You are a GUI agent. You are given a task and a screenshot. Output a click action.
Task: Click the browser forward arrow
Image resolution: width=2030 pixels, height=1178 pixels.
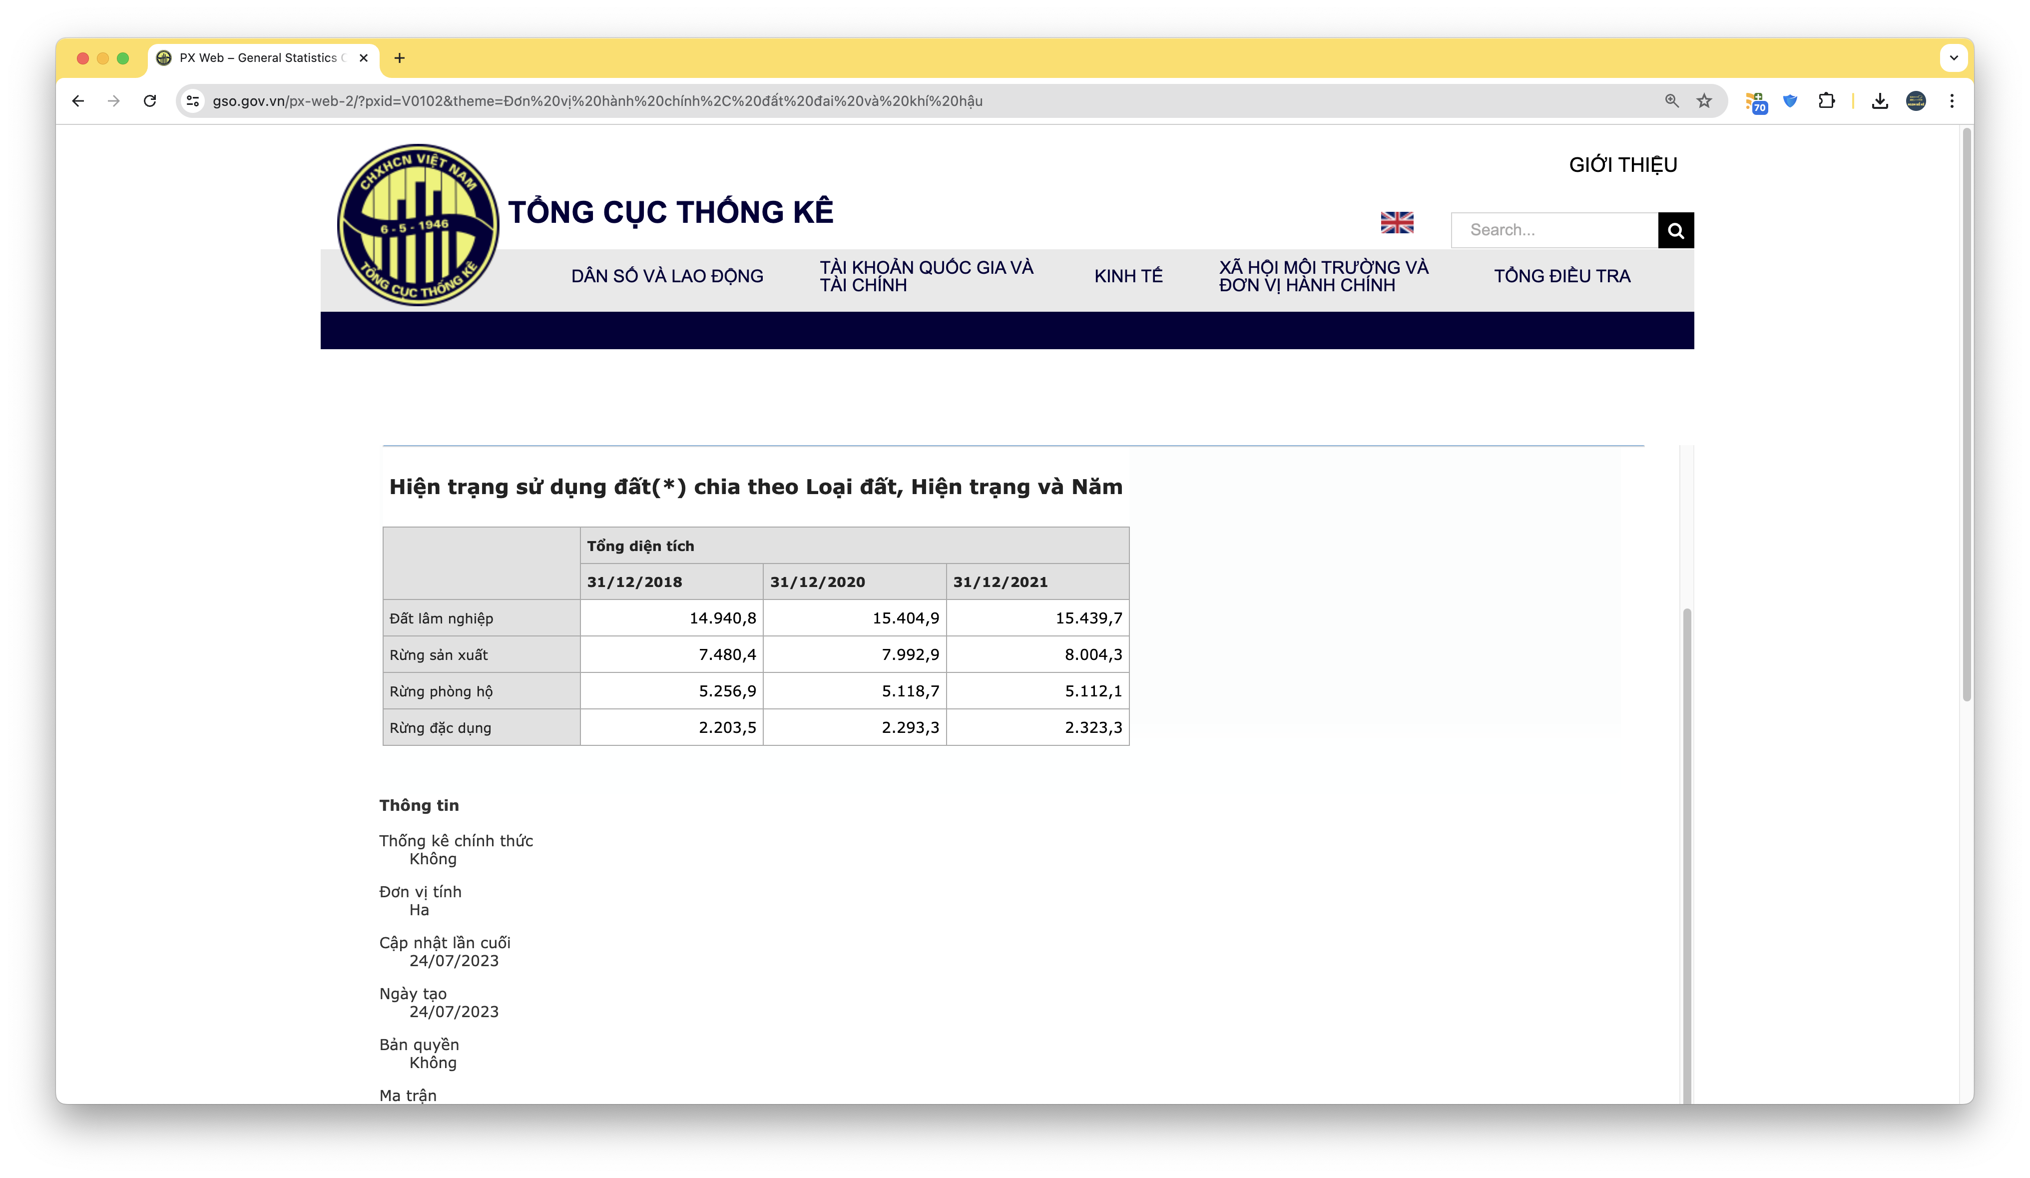tap(113, 101)
